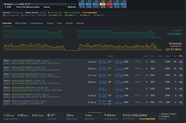
Task: Open overclock gauge for GTX 1660 SUPER row
Action: pyautogui.click(x=180, y=75)
